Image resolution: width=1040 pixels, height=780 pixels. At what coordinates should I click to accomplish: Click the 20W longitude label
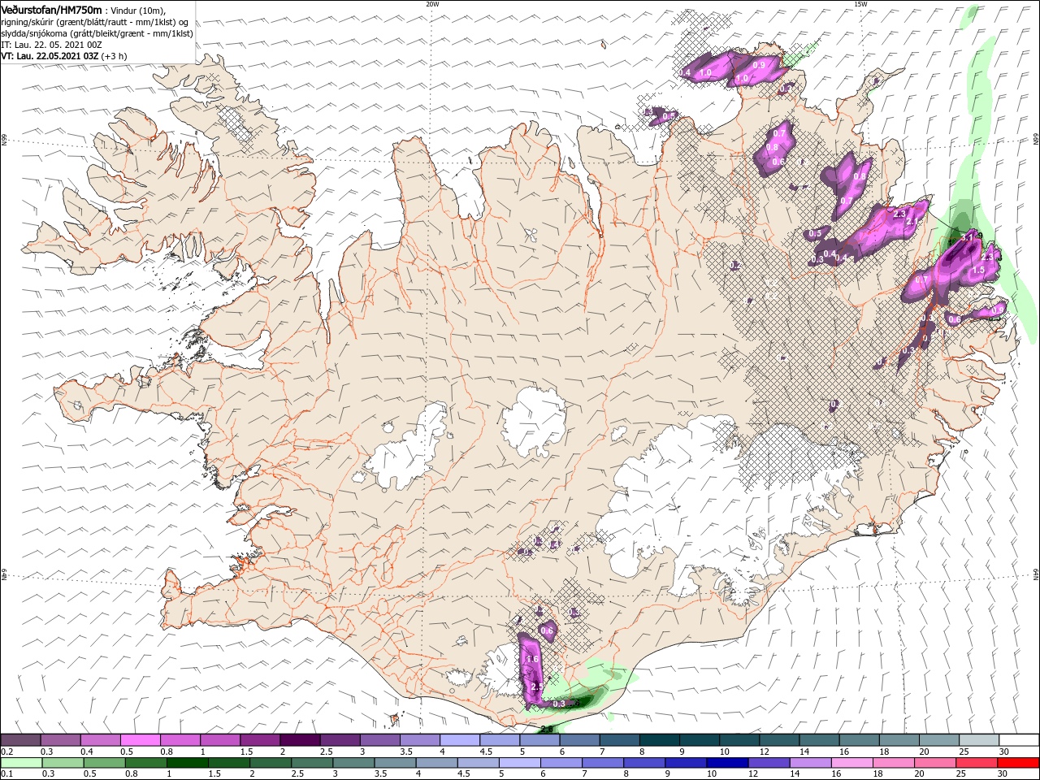433,4
